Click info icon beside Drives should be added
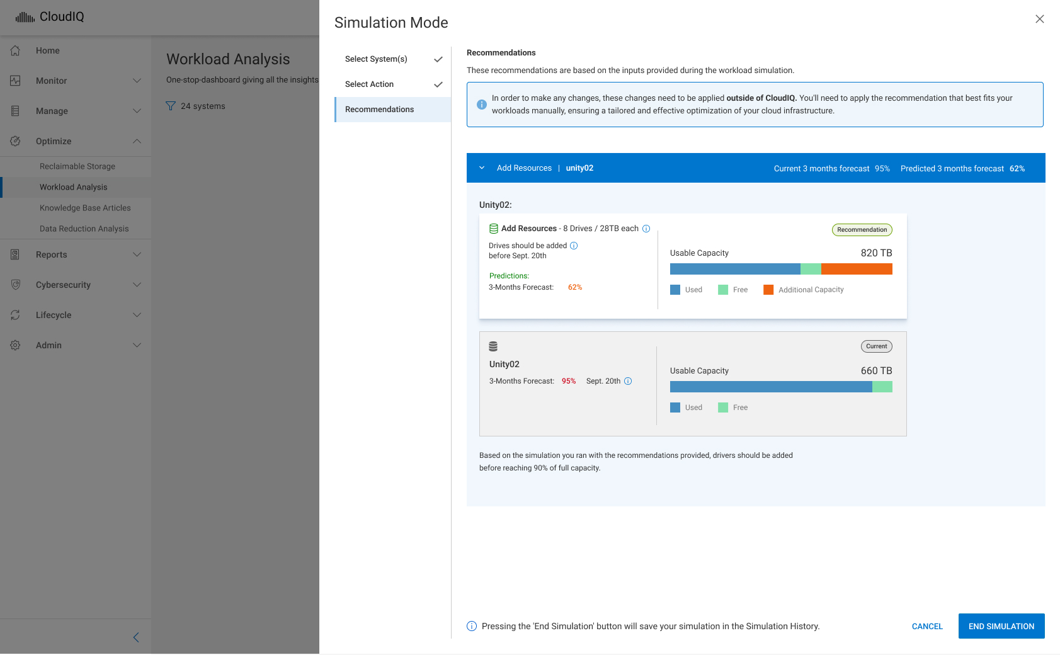Viewport: 1060px width, 655px height. 574,246
